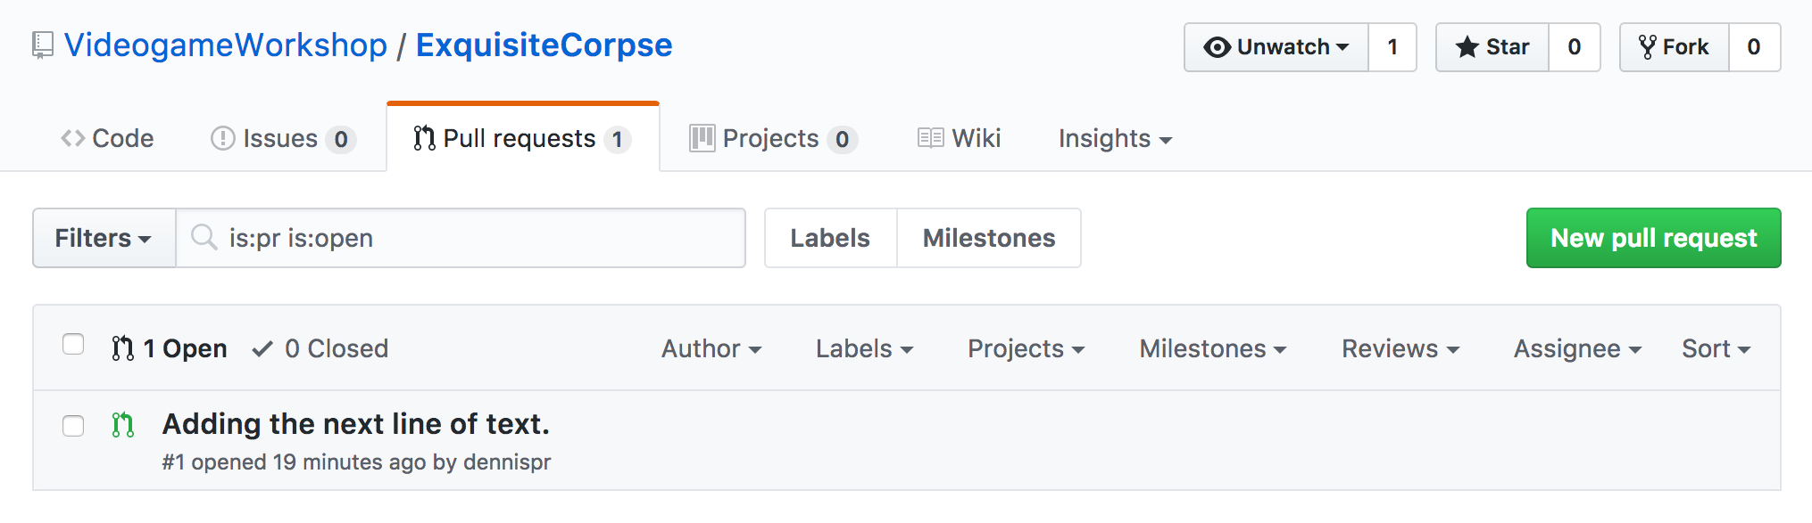1812x523 pixels.
Task: Open the Projects tab
Action: coord(773,139)
